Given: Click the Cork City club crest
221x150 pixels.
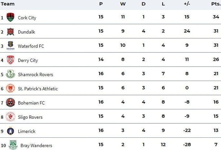Looking at the screenshot, I should tap(10, 17).
